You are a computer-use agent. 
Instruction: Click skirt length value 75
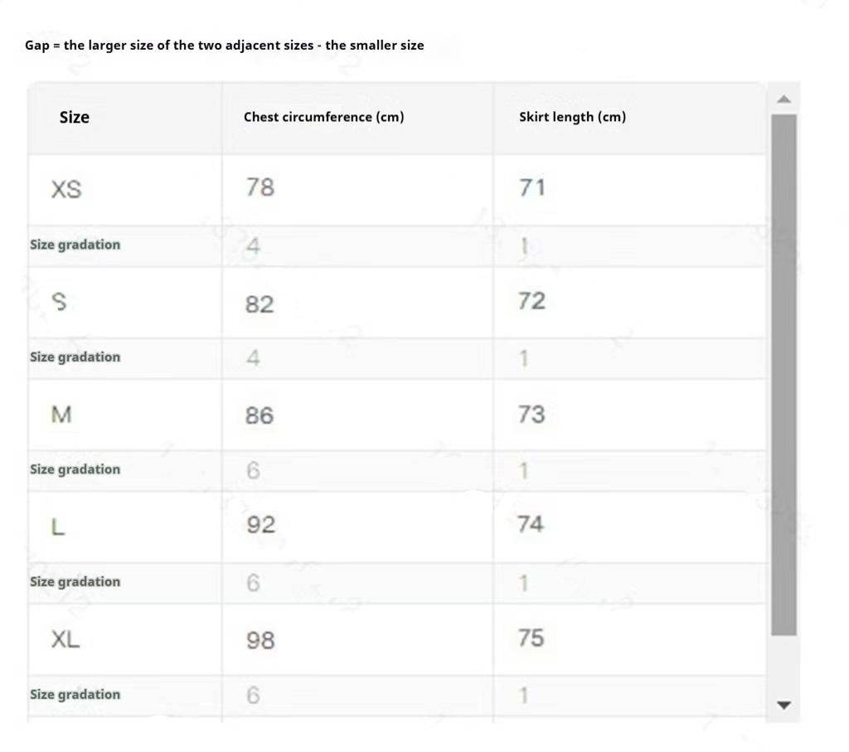pos(531,638)
